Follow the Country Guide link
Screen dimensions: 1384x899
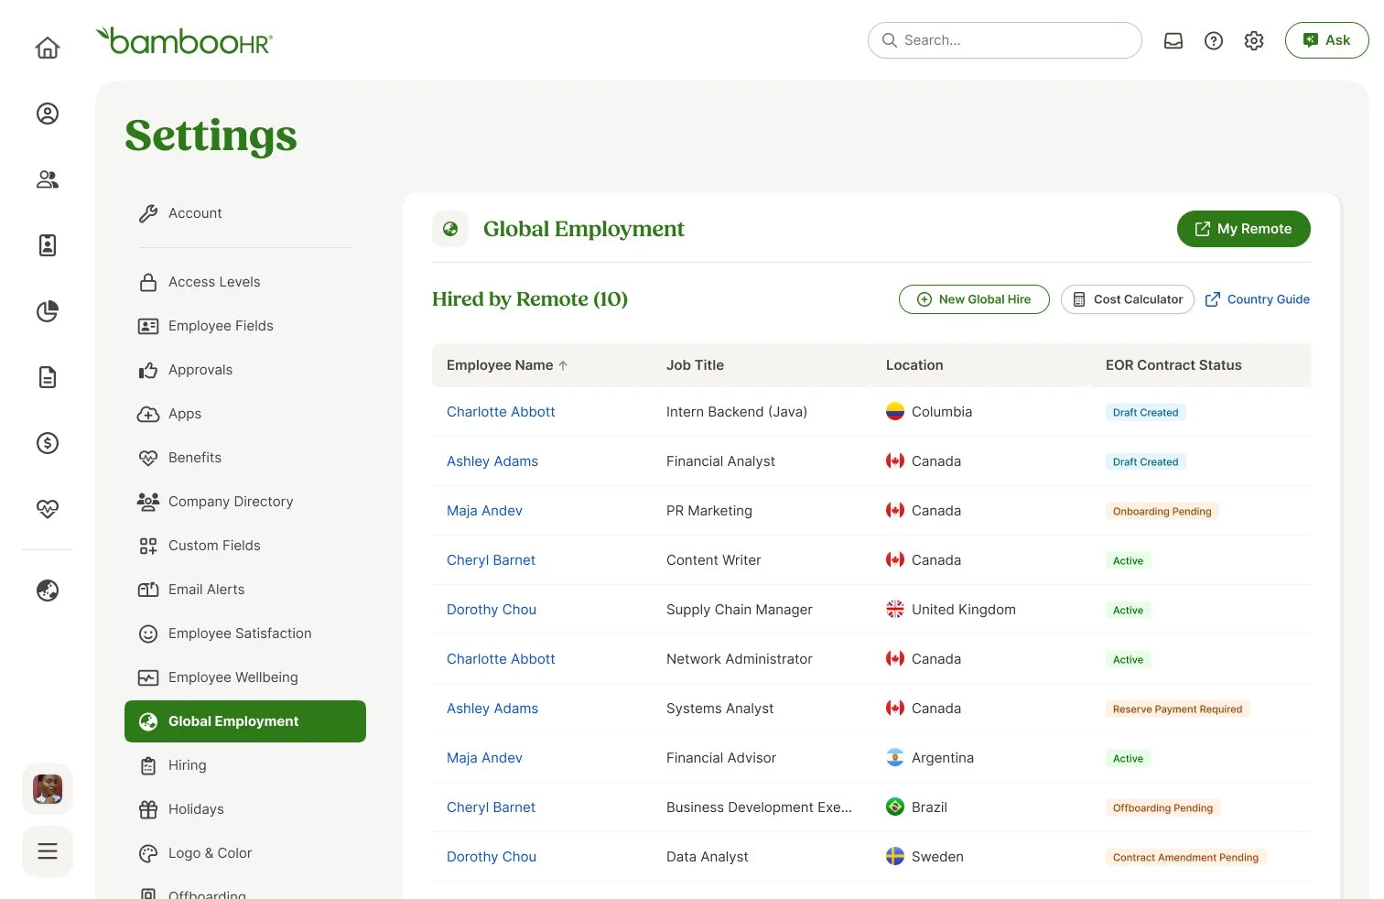coord(1258,299)
